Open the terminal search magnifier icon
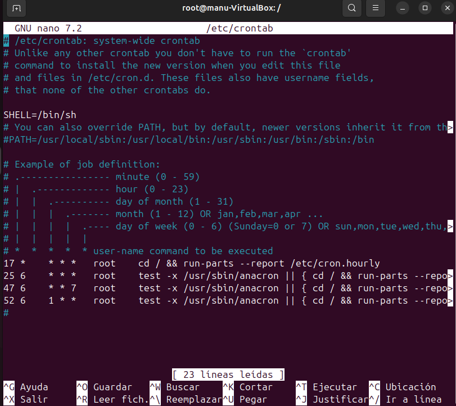The height and width of the screenshot is (406, 456). 351,8
